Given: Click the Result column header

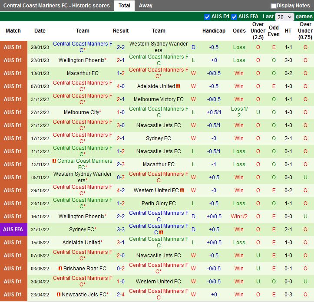Looking at the screenshot, I should pyautogui.click(x=121, y=31).
